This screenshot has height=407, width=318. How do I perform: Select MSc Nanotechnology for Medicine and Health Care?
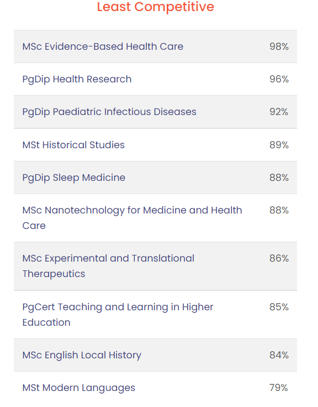coord(132,218)
